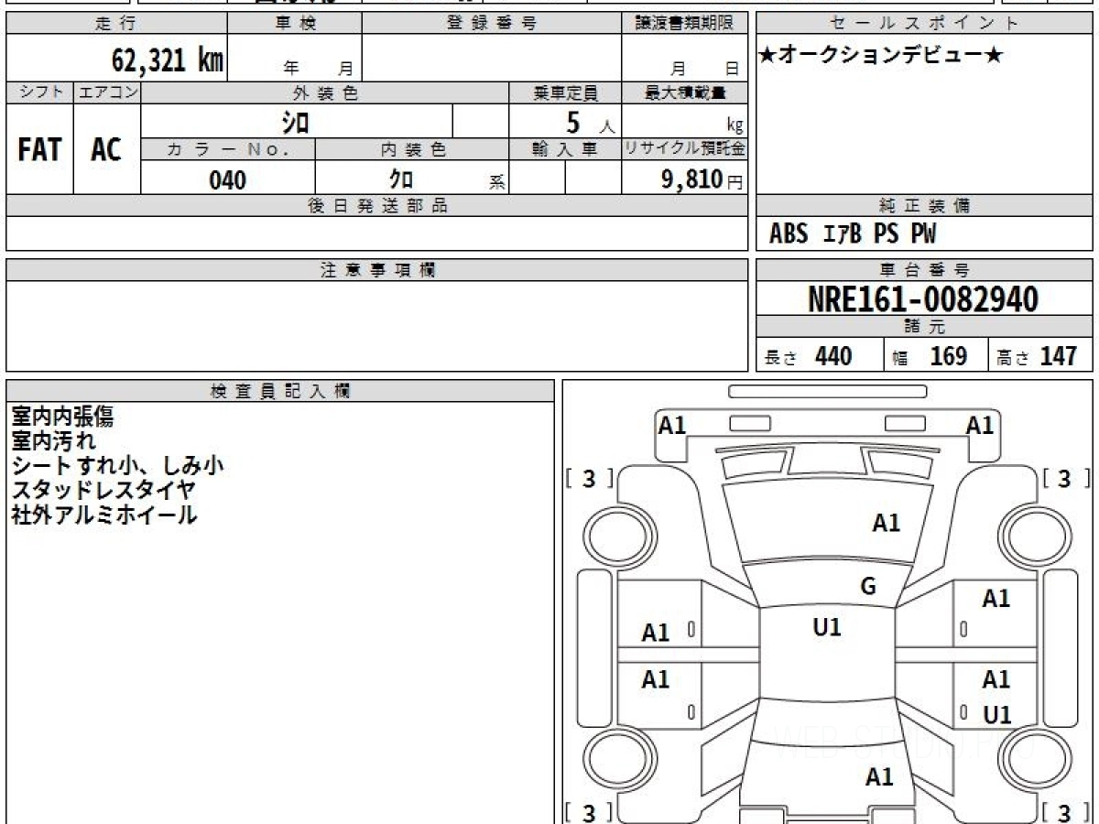
Task: Click the 輸入車 header
Action: coord(565,150)
